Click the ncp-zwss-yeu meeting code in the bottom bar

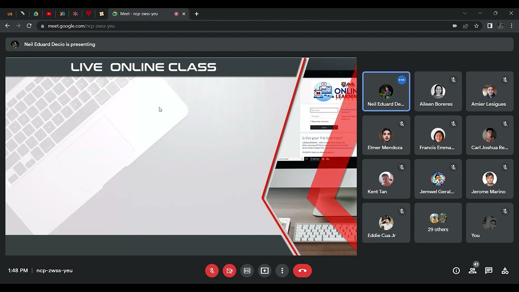[x=54, y=271]
